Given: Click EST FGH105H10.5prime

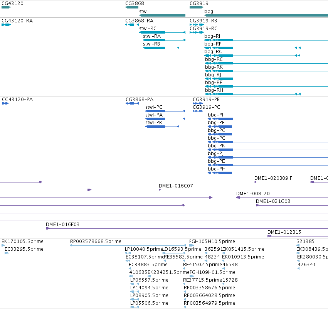Looking at the screenshot, I should [x=192, y=245].
